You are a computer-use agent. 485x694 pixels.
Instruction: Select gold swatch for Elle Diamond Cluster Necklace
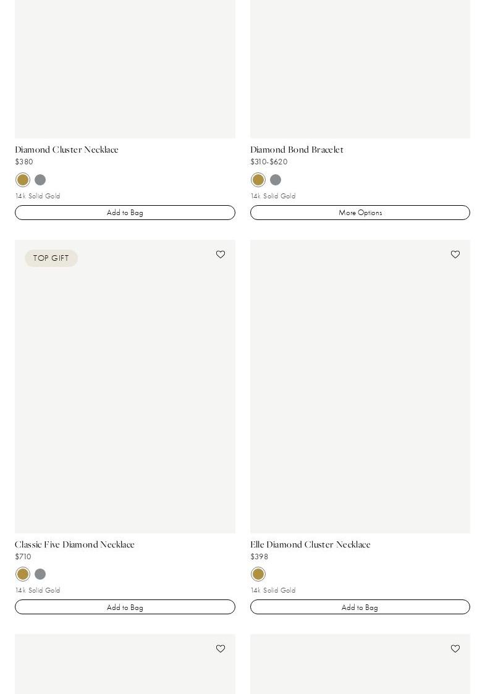tap(258, 574)
